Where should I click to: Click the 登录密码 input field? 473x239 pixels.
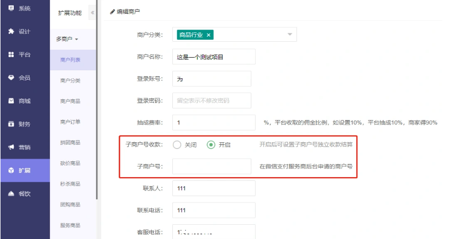tap(212, 100)
